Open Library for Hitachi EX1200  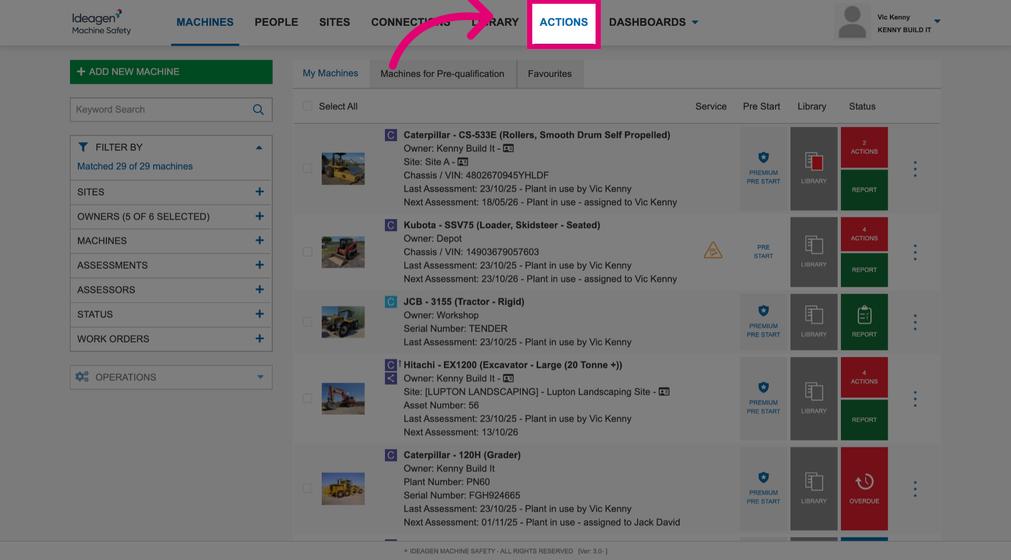[x=814, y=398]
